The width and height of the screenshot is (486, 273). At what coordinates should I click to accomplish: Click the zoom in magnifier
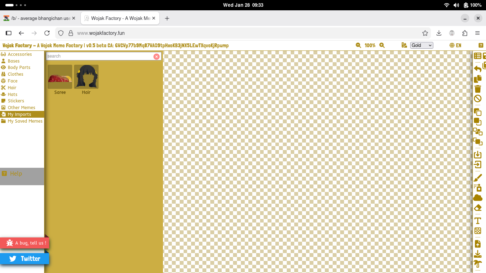(382, 45)
